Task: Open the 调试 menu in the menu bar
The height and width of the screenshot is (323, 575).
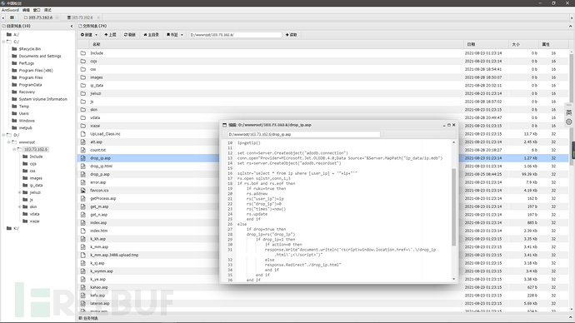Action: click(47, 10)
